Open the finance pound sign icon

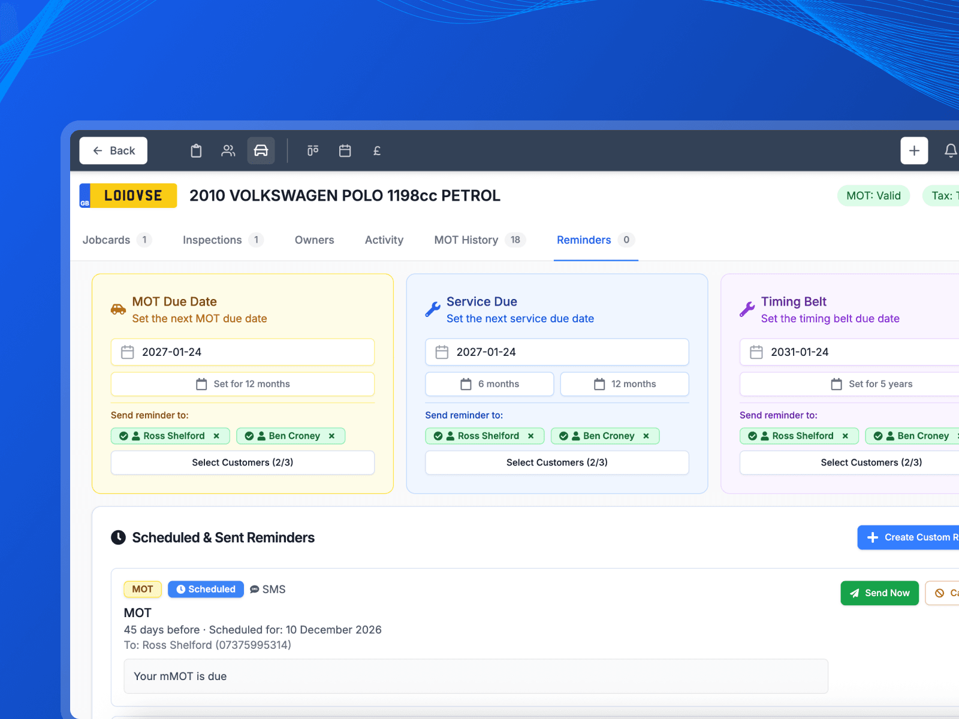[x=377, y=150]
